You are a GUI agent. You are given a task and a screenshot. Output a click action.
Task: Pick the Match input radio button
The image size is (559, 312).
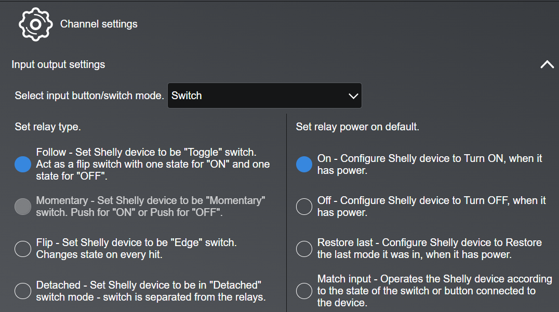pyautogui.click(x=304, y=291)
